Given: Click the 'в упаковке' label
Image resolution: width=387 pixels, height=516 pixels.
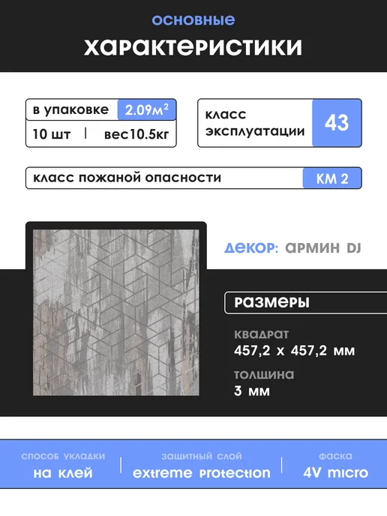Looking at the screenshot, I should (70, 109).
